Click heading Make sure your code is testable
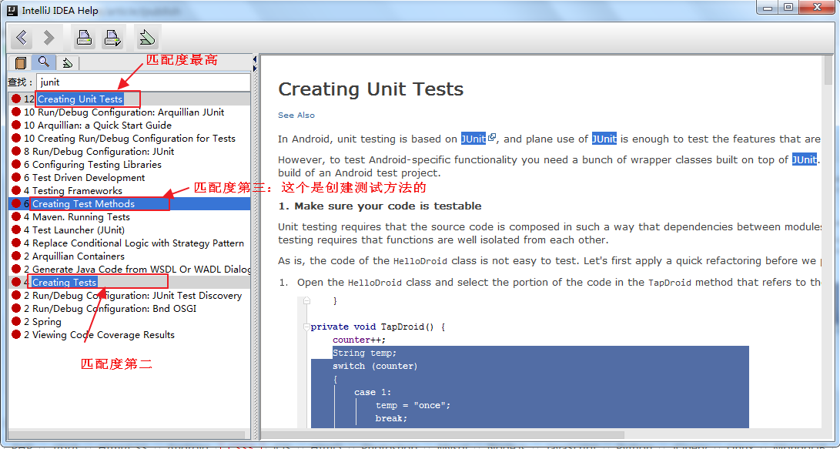 coord(380,206)
